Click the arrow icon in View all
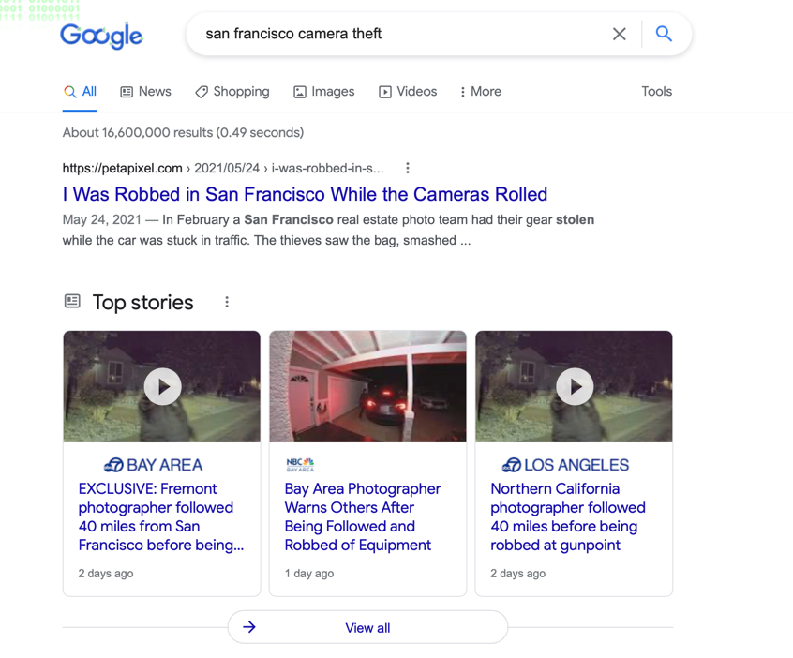The image size is (793, 658). click(x=249, y=627)
